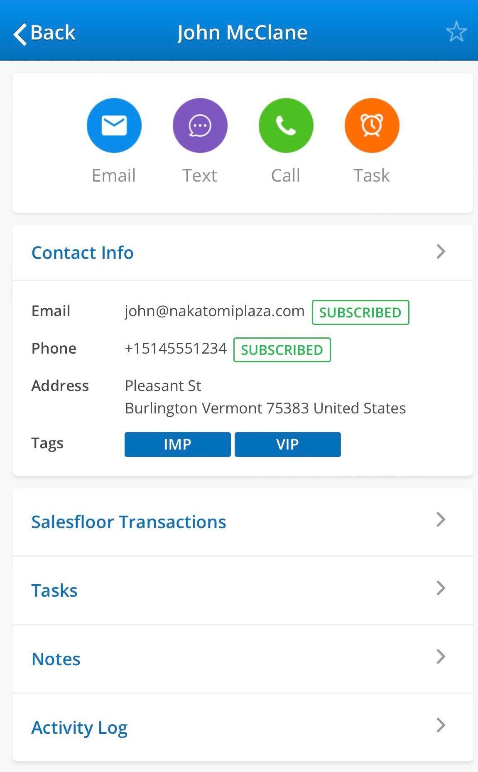Viewport: 478px width, 772px height.
Task: Click the email SUBSCRIBED badge
Action: pyautogui.click(x=360, y=312)
